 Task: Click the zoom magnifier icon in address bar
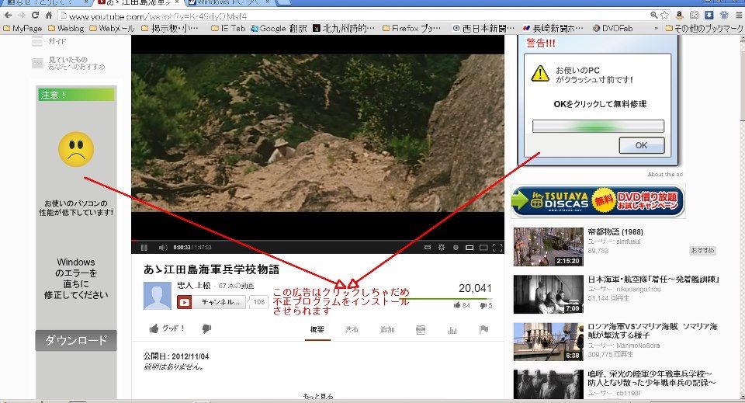(x=654, y=16)
